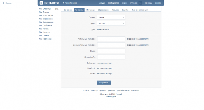Open the Страна dropdown showing Россия

point(111,17)
